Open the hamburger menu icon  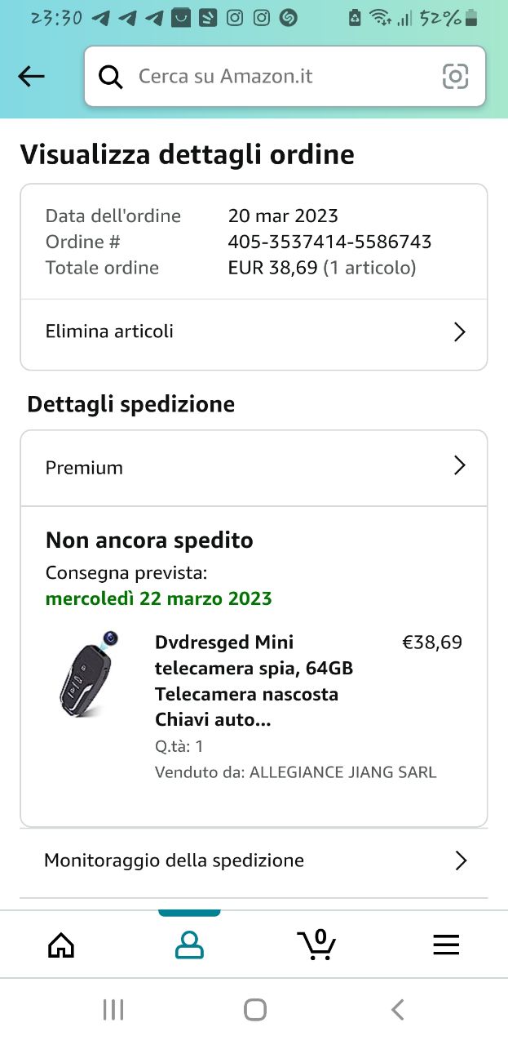[446, 945]
